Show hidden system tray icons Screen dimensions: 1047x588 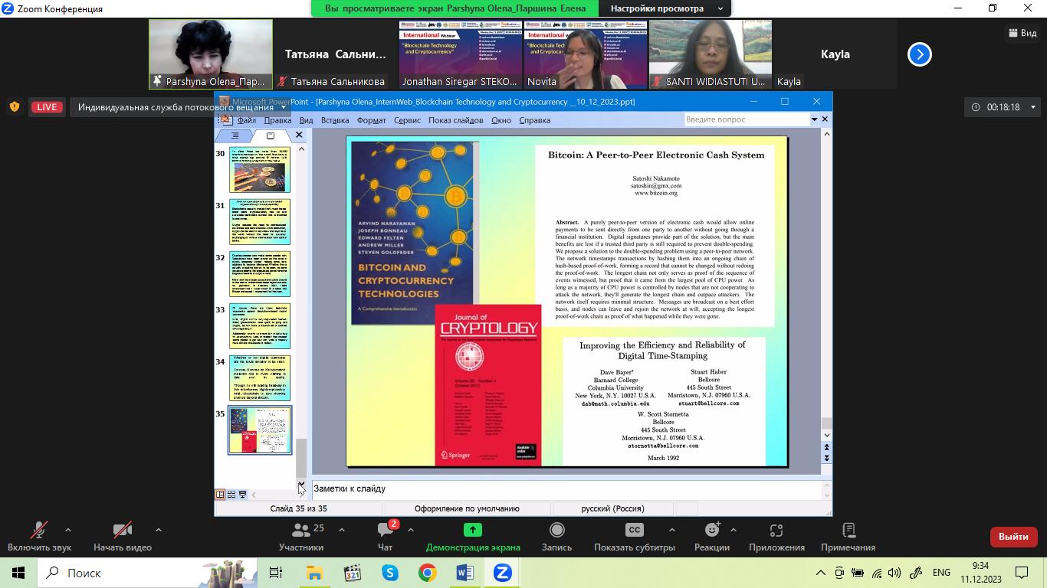point(820,573)
